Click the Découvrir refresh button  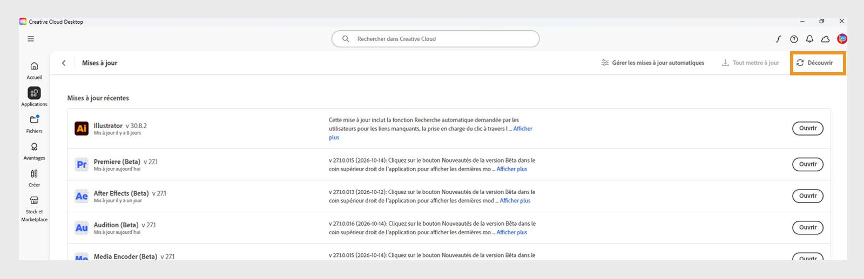click(x=814, y=63)
